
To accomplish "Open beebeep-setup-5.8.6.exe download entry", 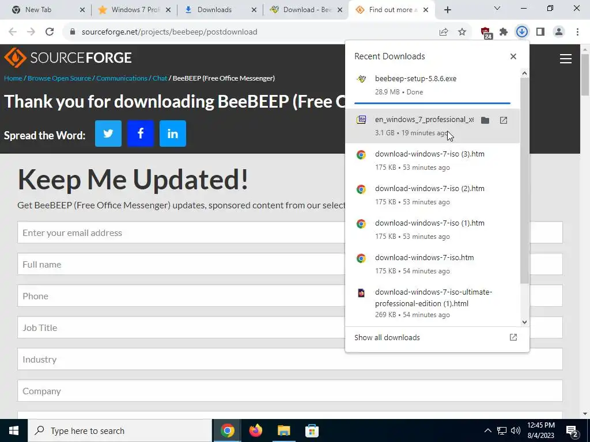I will [x=432, y=85].
